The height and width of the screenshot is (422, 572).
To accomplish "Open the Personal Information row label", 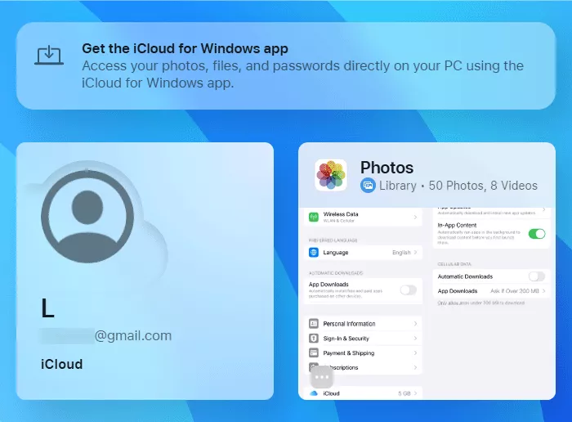I will [x=349, y=323].
